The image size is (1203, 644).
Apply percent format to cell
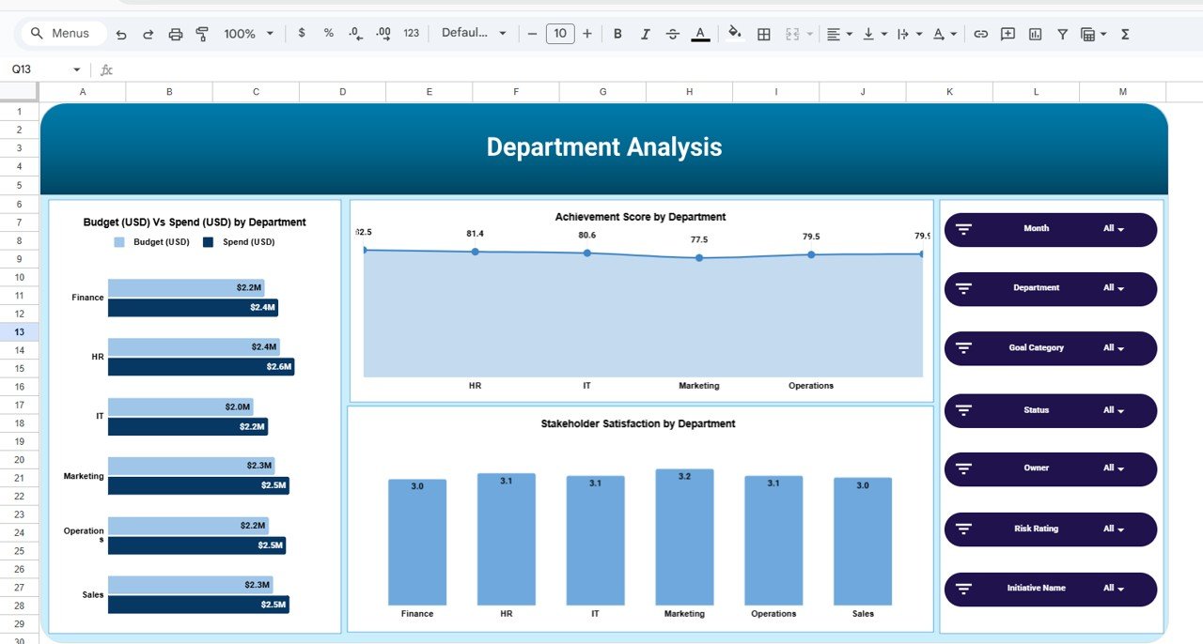(328, 33)
